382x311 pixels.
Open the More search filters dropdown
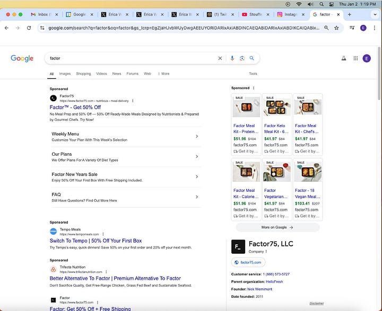coord(164,74)
